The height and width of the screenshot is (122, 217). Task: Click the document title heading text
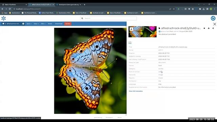click(x=181, y=28)
